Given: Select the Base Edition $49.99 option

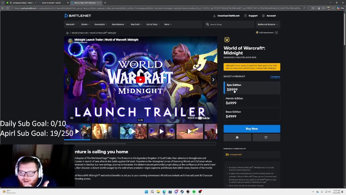Looking at the screenshot, I should point(252,114).
